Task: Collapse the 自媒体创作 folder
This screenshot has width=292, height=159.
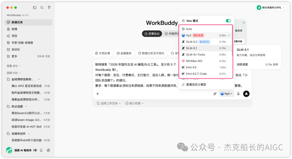Action: pos(29,134)
